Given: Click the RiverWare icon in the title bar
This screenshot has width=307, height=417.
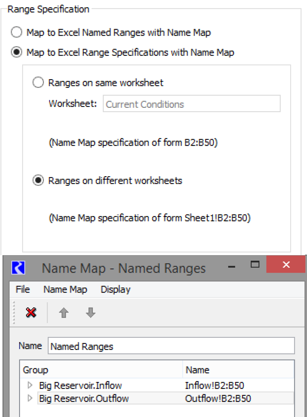Looking at the screenshot, I should pyautogui.click(x=18, y=268).
